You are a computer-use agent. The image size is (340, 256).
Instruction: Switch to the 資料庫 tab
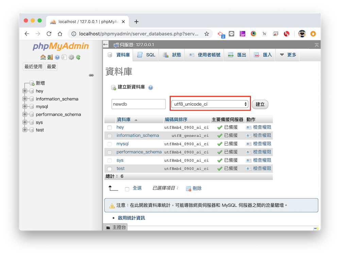(x=119, y=55)
